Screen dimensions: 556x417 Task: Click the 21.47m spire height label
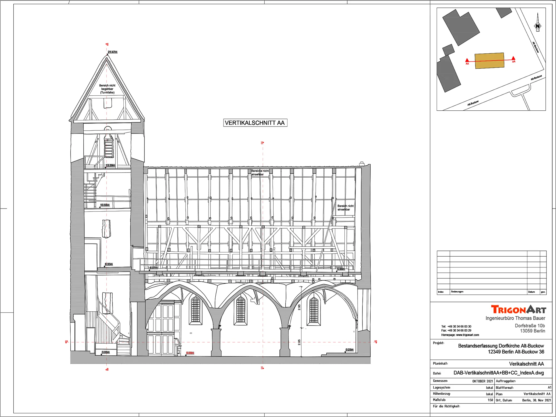(x=113, y=52)
